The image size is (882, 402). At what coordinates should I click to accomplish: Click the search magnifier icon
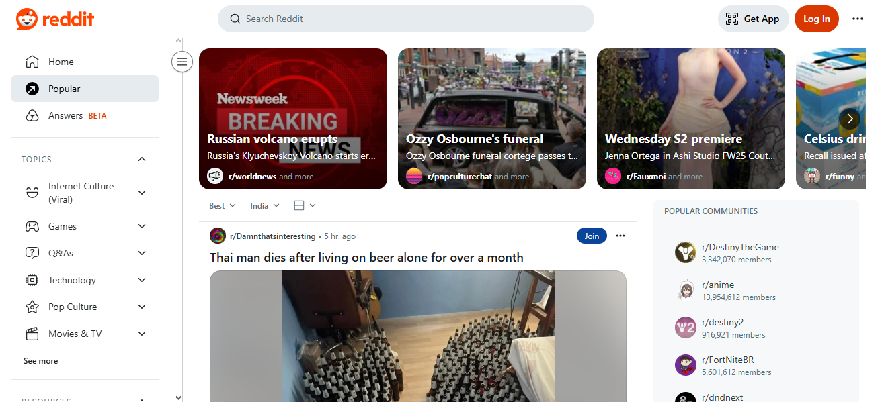coord(235,19)
